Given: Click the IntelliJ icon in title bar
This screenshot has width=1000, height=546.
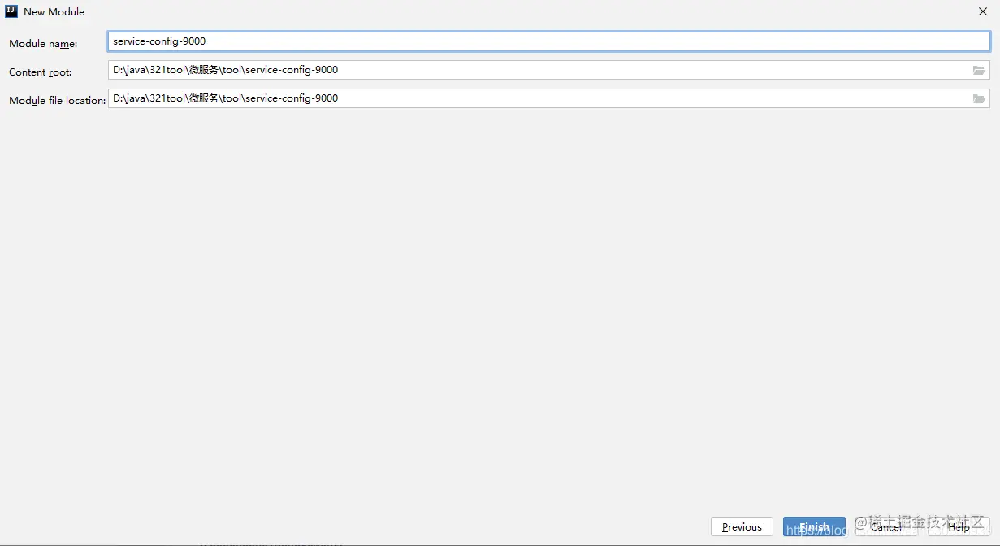Looking at the screenshot, I should click(11, 11).
